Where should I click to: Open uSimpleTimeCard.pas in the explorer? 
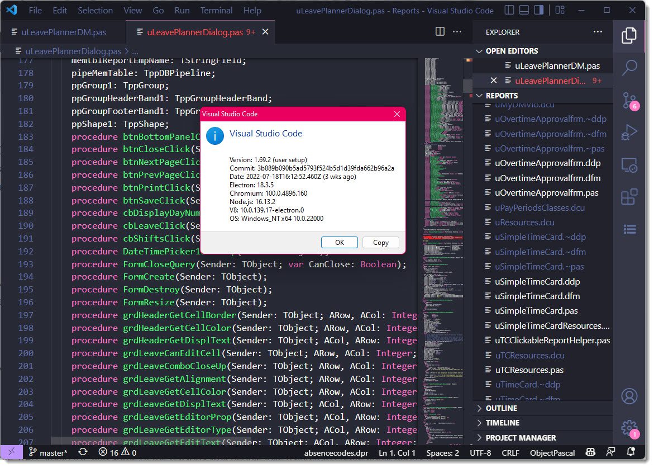536,311
